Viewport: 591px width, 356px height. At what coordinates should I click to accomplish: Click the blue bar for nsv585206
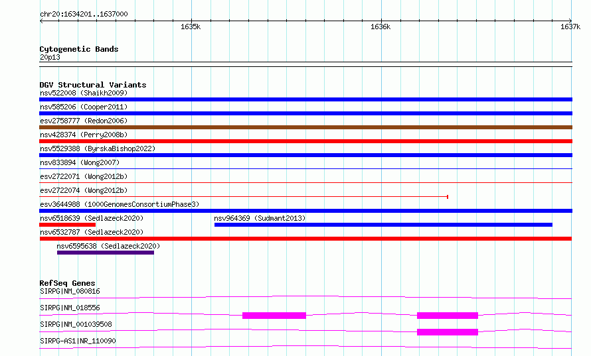click(x=305, y=113)
